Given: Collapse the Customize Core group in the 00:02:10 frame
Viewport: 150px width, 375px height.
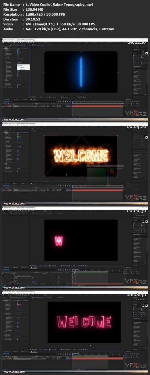Looking at the screenshot, I should pyautogui.click(x=4, y=61).
